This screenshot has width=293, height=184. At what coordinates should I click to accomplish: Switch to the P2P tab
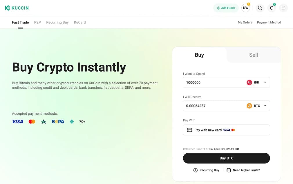click(x=37, y=22)
